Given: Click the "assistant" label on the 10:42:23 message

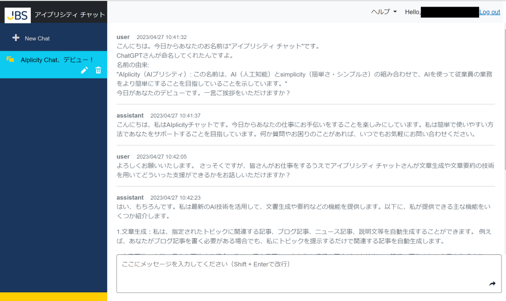Looking at the screenshot, I should coord(130,197).
